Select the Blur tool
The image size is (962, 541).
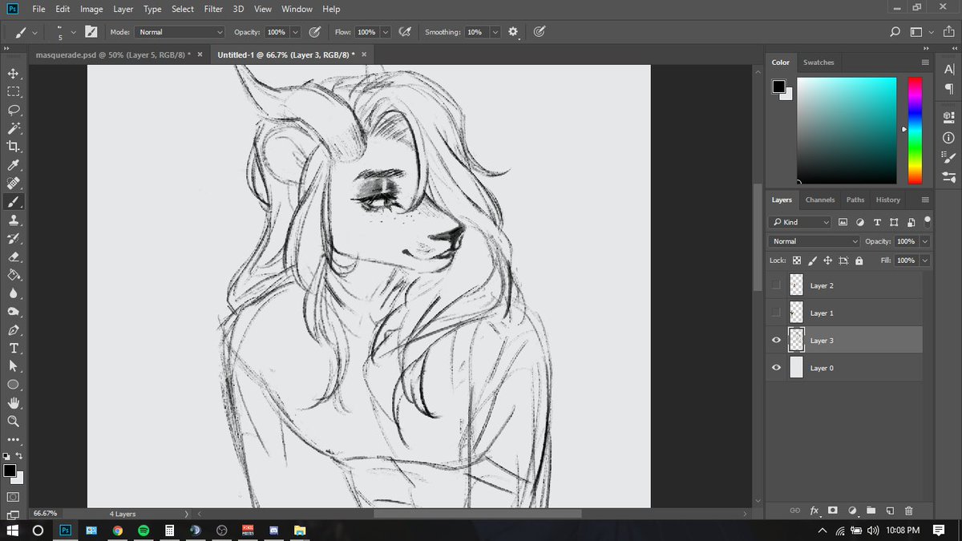[14, 294]
